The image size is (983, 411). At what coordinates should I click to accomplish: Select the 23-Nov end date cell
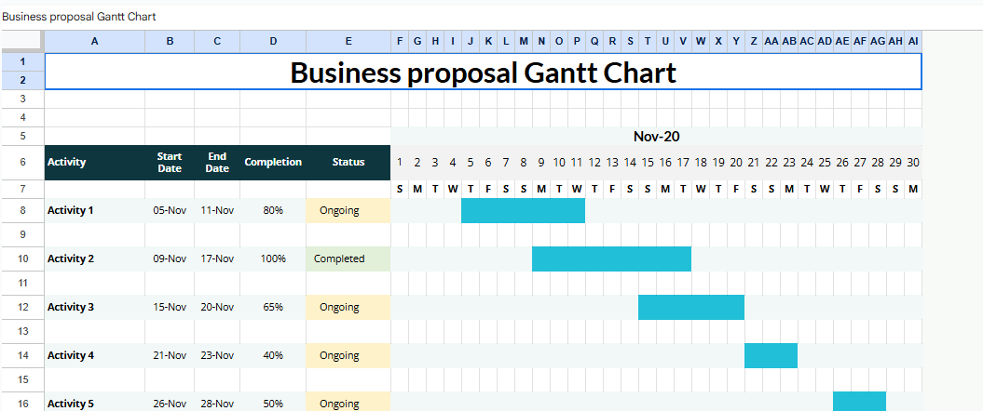pos(217,355)
